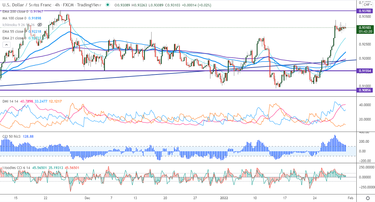Collapse the indicator legend with the chevron button
This screenshot has width=375, height=202.
[x=6, y=45]
